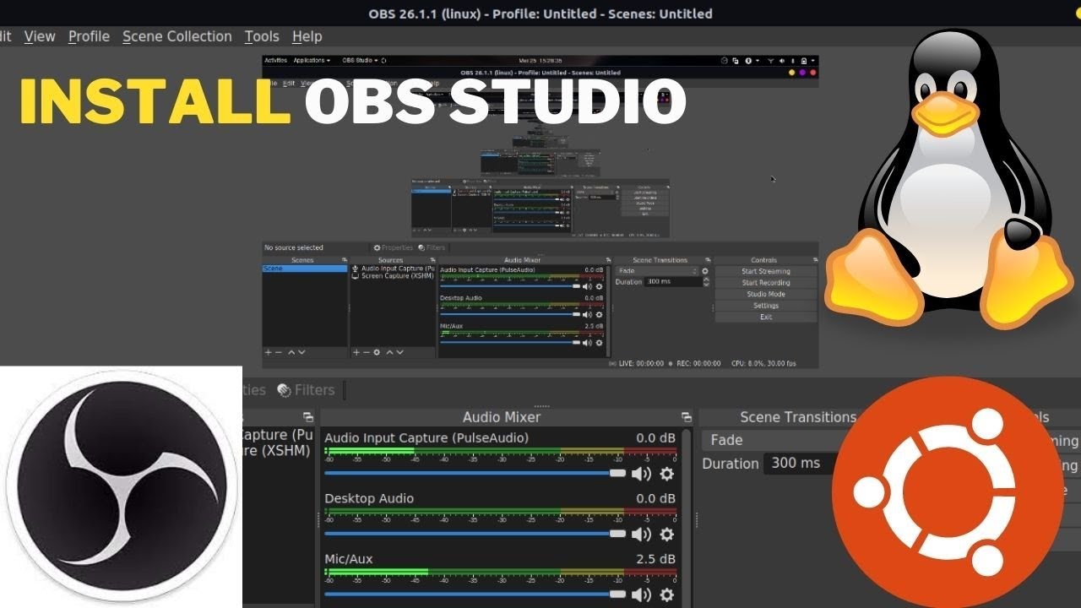1081x608 pixels.
Task: Click Exit in the previewed Controls
Action: coord(766,317)
